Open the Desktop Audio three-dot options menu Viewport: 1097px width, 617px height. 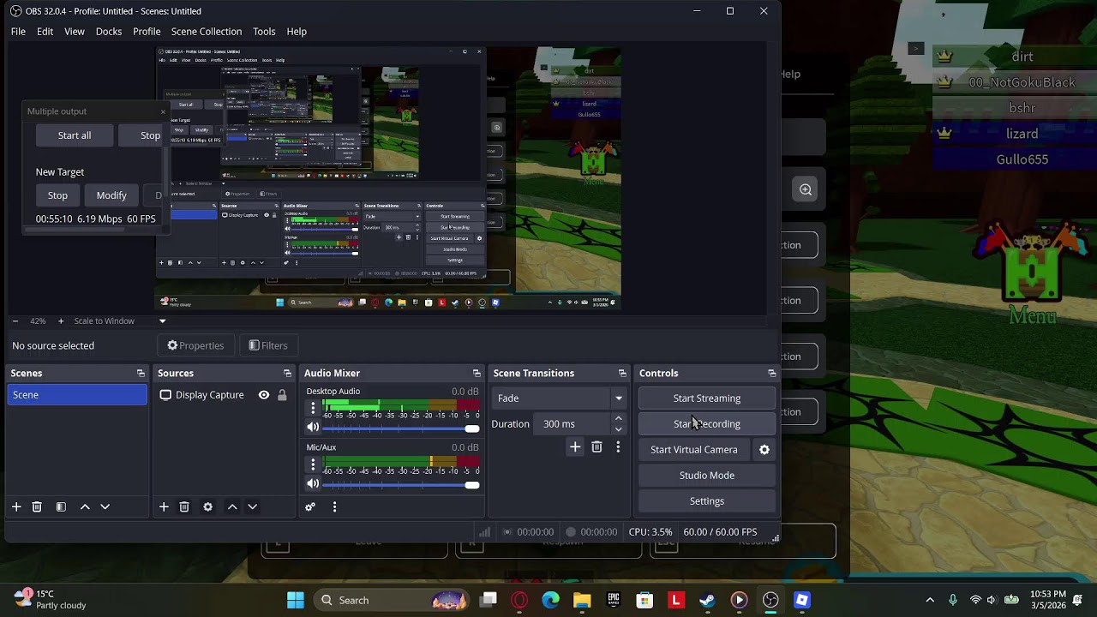[x=313, y=408]
